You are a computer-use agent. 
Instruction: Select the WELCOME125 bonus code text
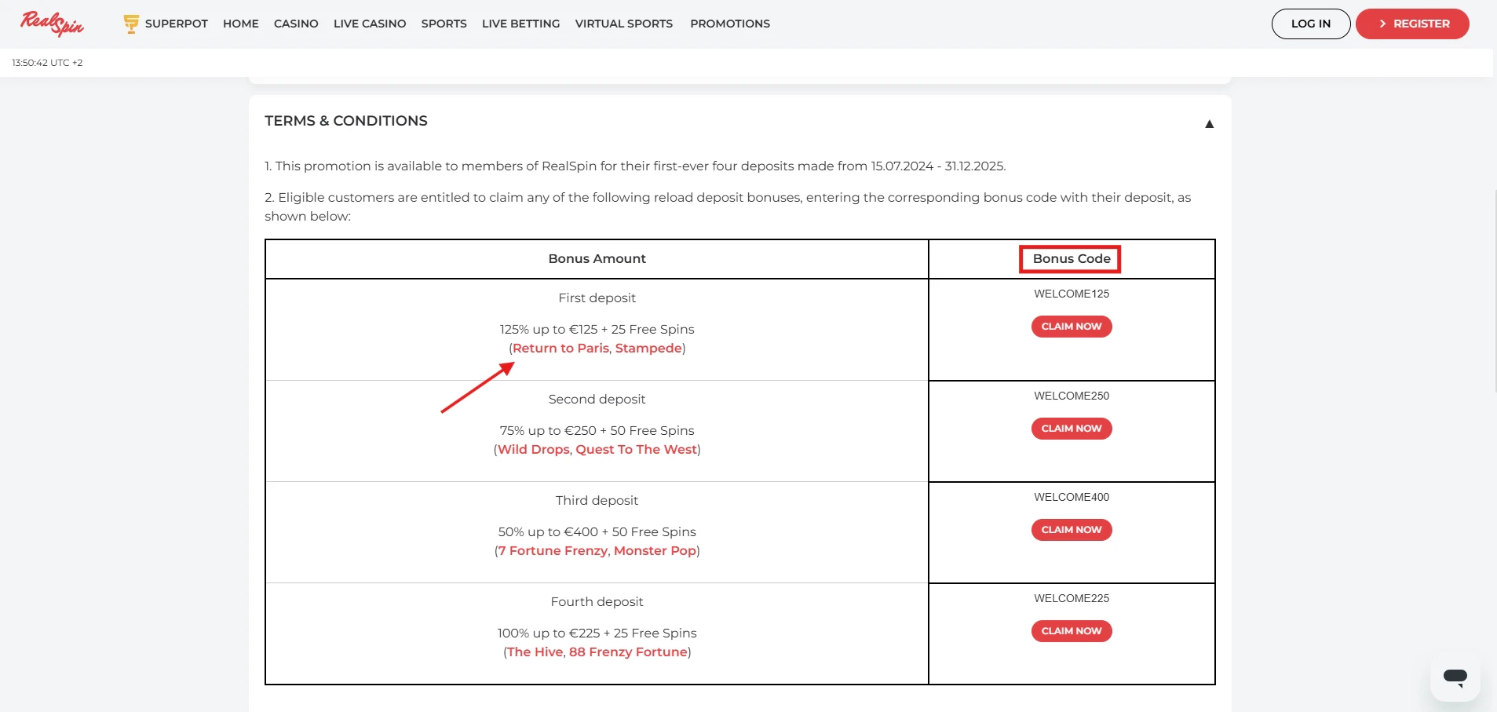pos(1072,294)
